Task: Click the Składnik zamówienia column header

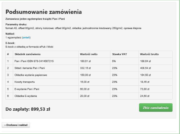Action: [x=28, y=54]
